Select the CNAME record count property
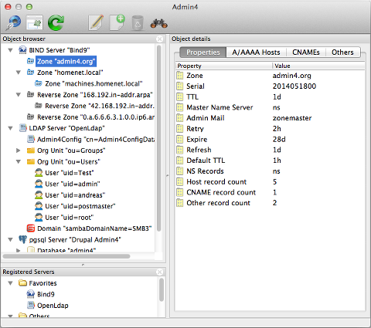This screenshot has width=371, height=328. (221, 192)
